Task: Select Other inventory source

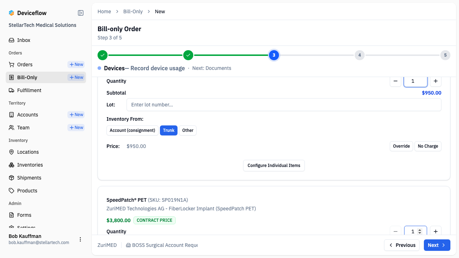Action: (x=188, y=130)
